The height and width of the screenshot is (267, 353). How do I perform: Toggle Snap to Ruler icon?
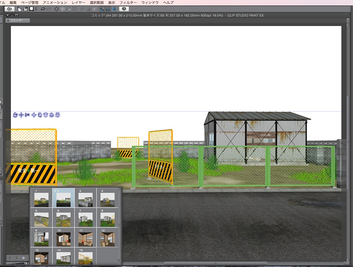(x=102, y=9)
